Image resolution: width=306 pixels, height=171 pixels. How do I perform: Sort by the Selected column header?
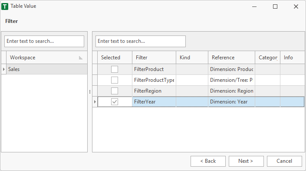115,58
